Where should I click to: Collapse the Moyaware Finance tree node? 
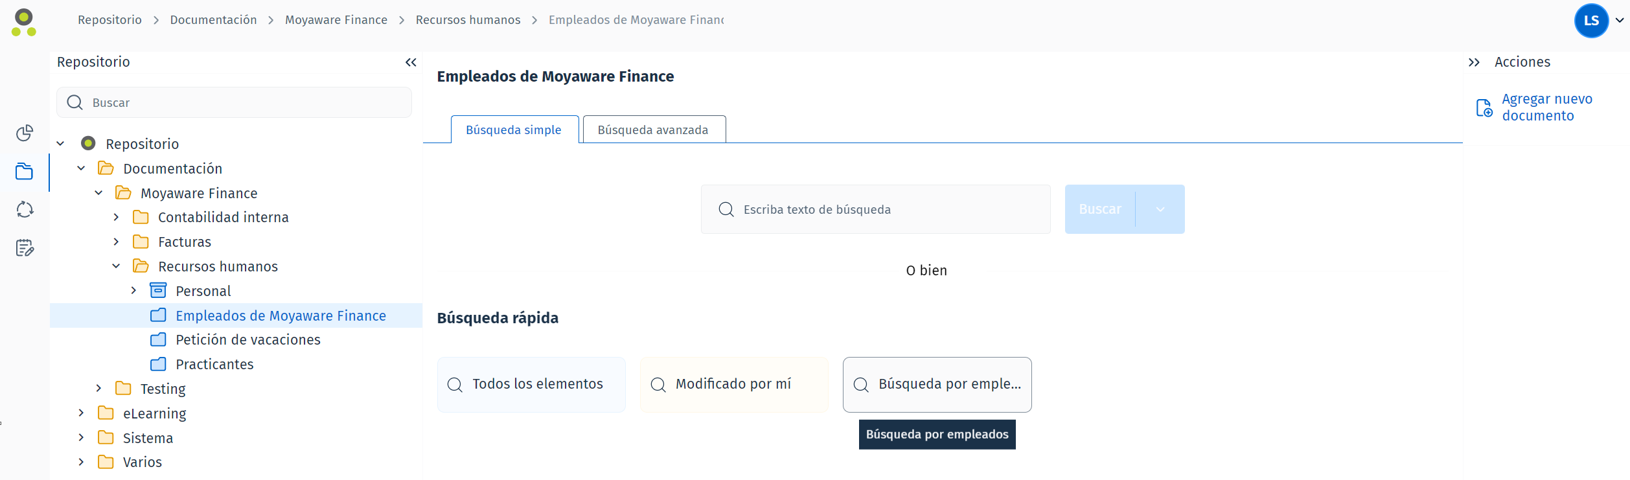pos(98,193)
